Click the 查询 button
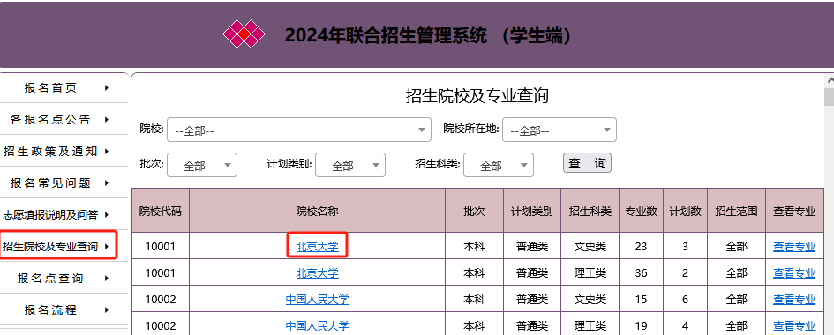The height and width of the screenshot is (335, 834). pos(587,163)
